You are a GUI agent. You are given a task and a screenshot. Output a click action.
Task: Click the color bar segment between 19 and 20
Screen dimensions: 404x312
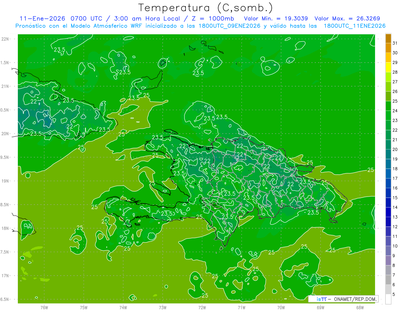click(x=388, y=154)
